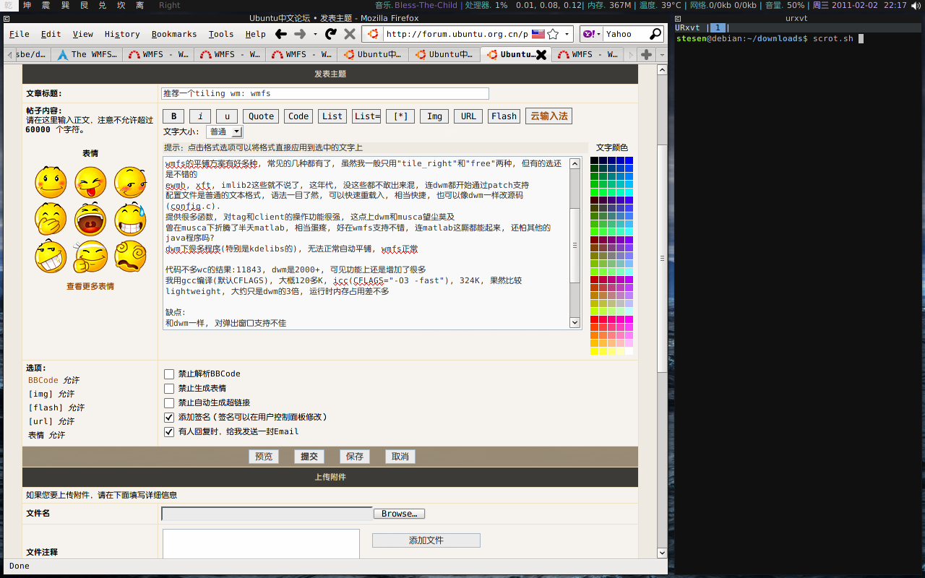The image size is (925, 578).
Task: Click the Ubuntu site favicon in the URL bar
Action: point(374,34)
